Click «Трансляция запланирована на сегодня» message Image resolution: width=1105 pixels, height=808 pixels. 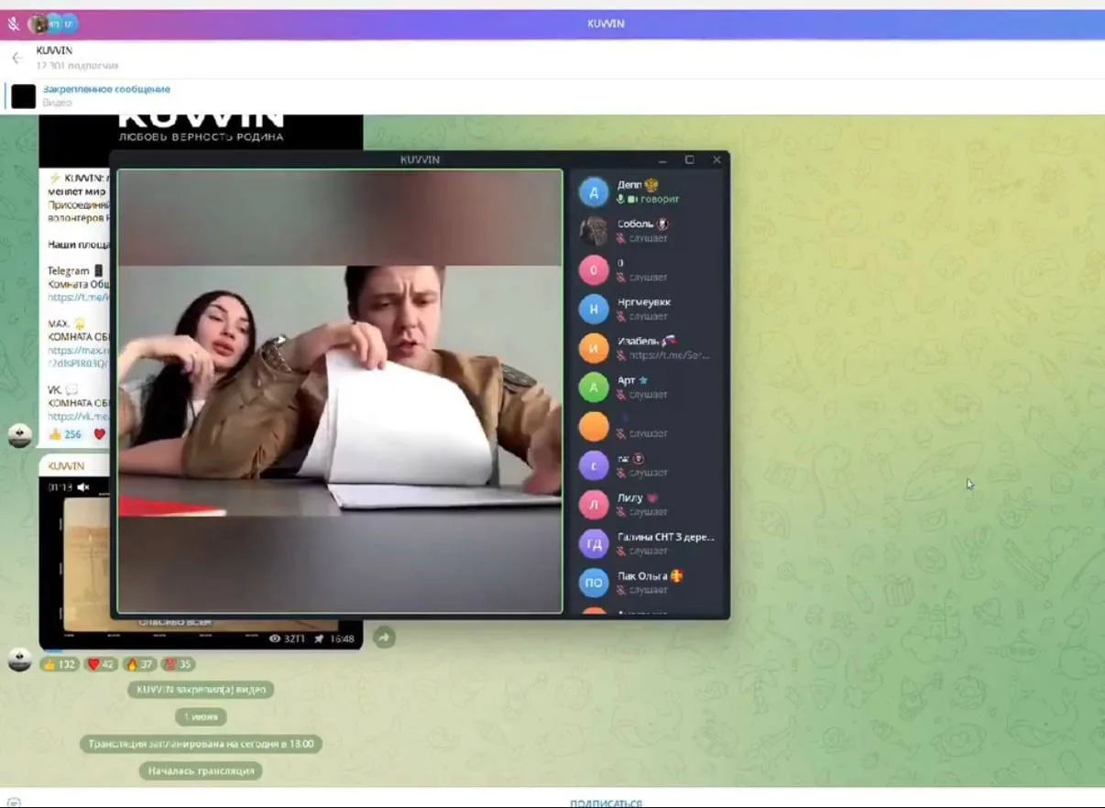[x=201, y=744]
